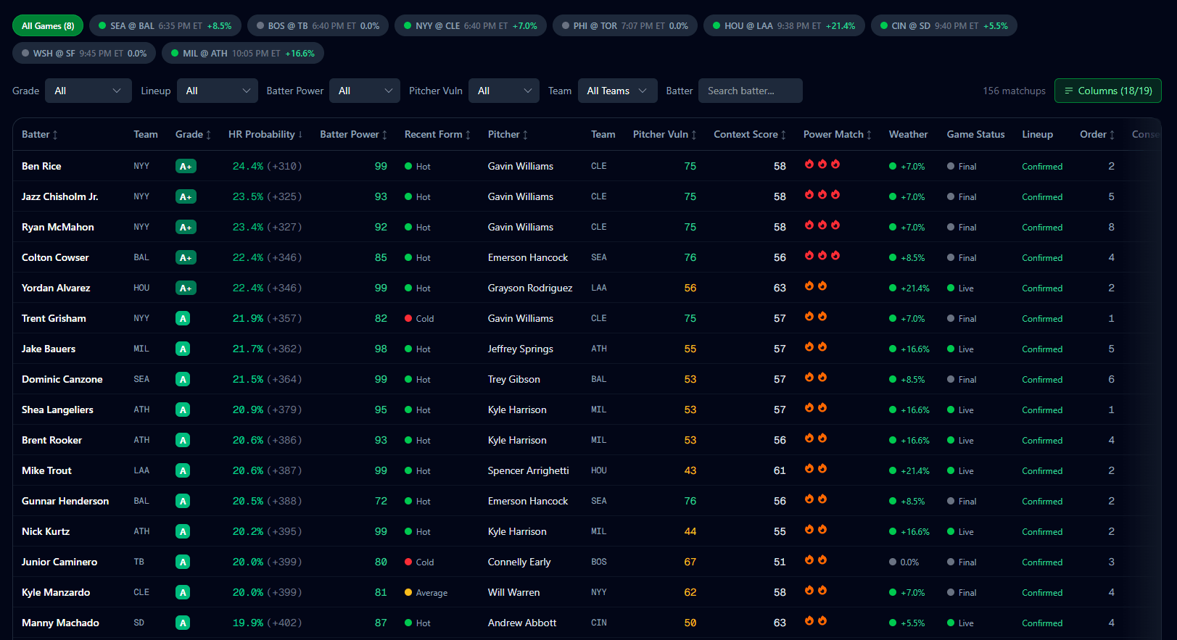The image size is (1177, 640).
Task: Sort table by Grade column
Action: tap(194, 134)
